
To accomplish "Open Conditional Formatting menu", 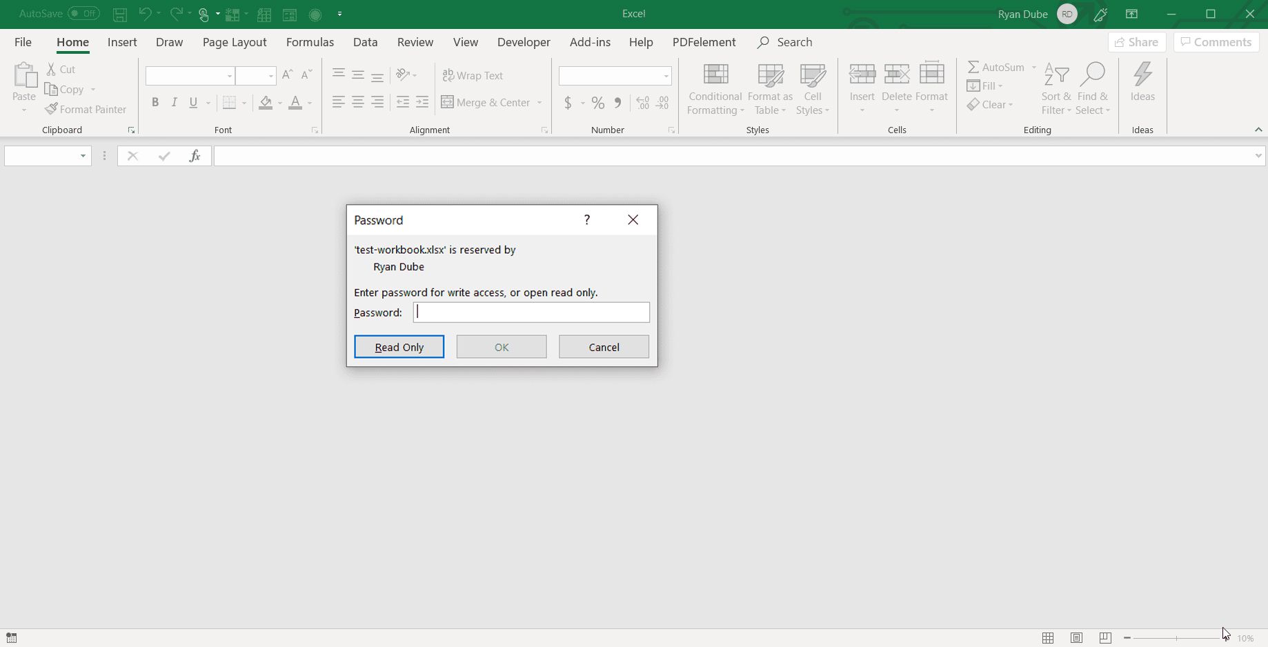I will [x=715, y=89].
